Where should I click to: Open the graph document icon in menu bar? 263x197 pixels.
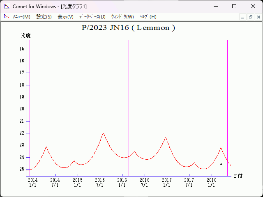pyautogui.click(x=6, y=17)
